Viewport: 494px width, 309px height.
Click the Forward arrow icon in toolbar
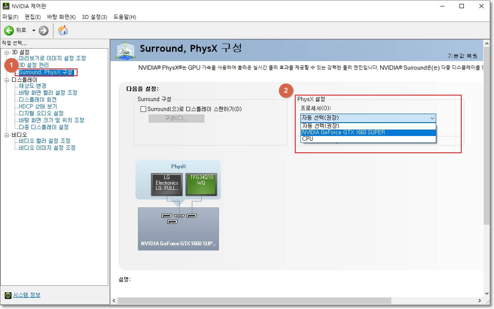click(x=44, y=31)
